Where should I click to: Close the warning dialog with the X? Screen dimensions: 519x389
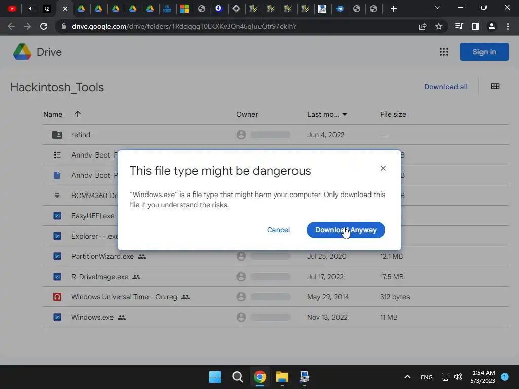pyautogui.click(x=383, y=168)
